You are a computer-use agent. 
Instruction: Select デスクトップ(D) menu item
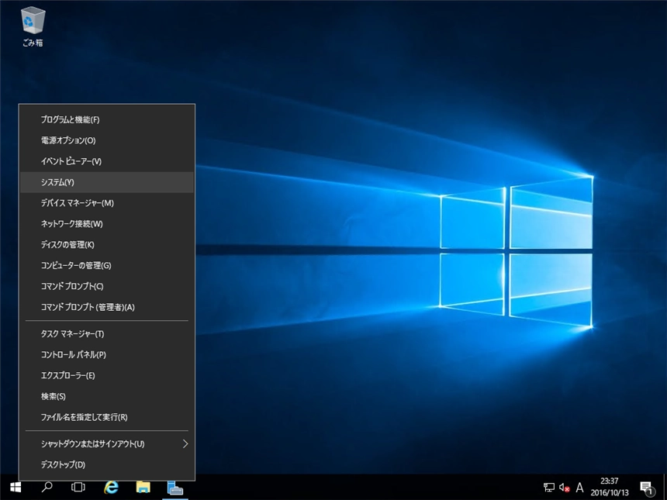point(107,464)
